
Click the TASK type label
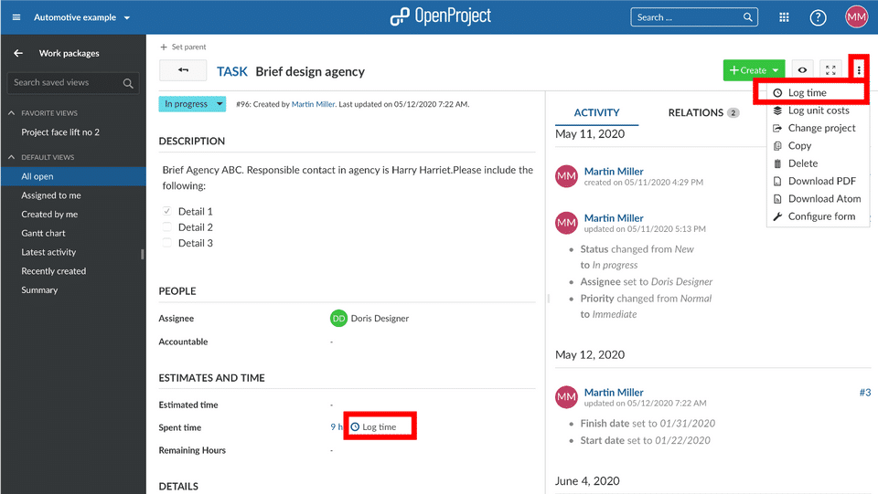click(231, 71)
